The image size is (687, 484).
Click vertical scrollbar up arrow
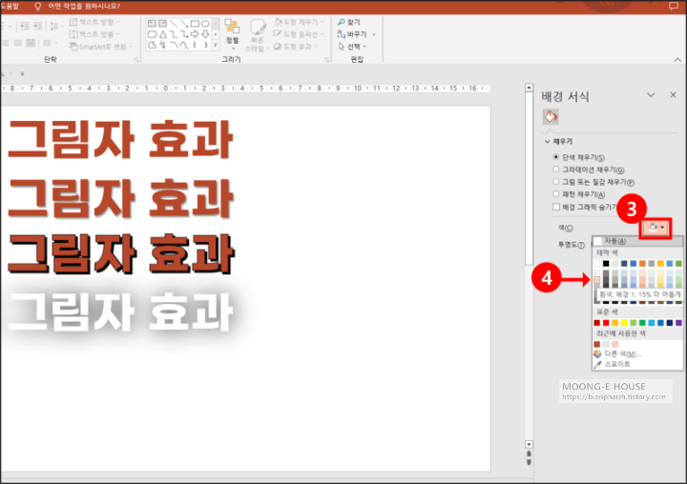(529, 88)
